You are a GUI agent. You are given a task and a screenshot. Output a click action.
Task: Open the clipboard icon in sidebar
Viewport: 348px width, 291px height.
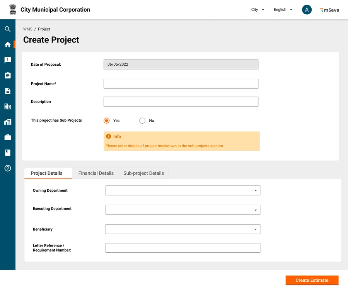pyautogui.click(x=7, y=75)
